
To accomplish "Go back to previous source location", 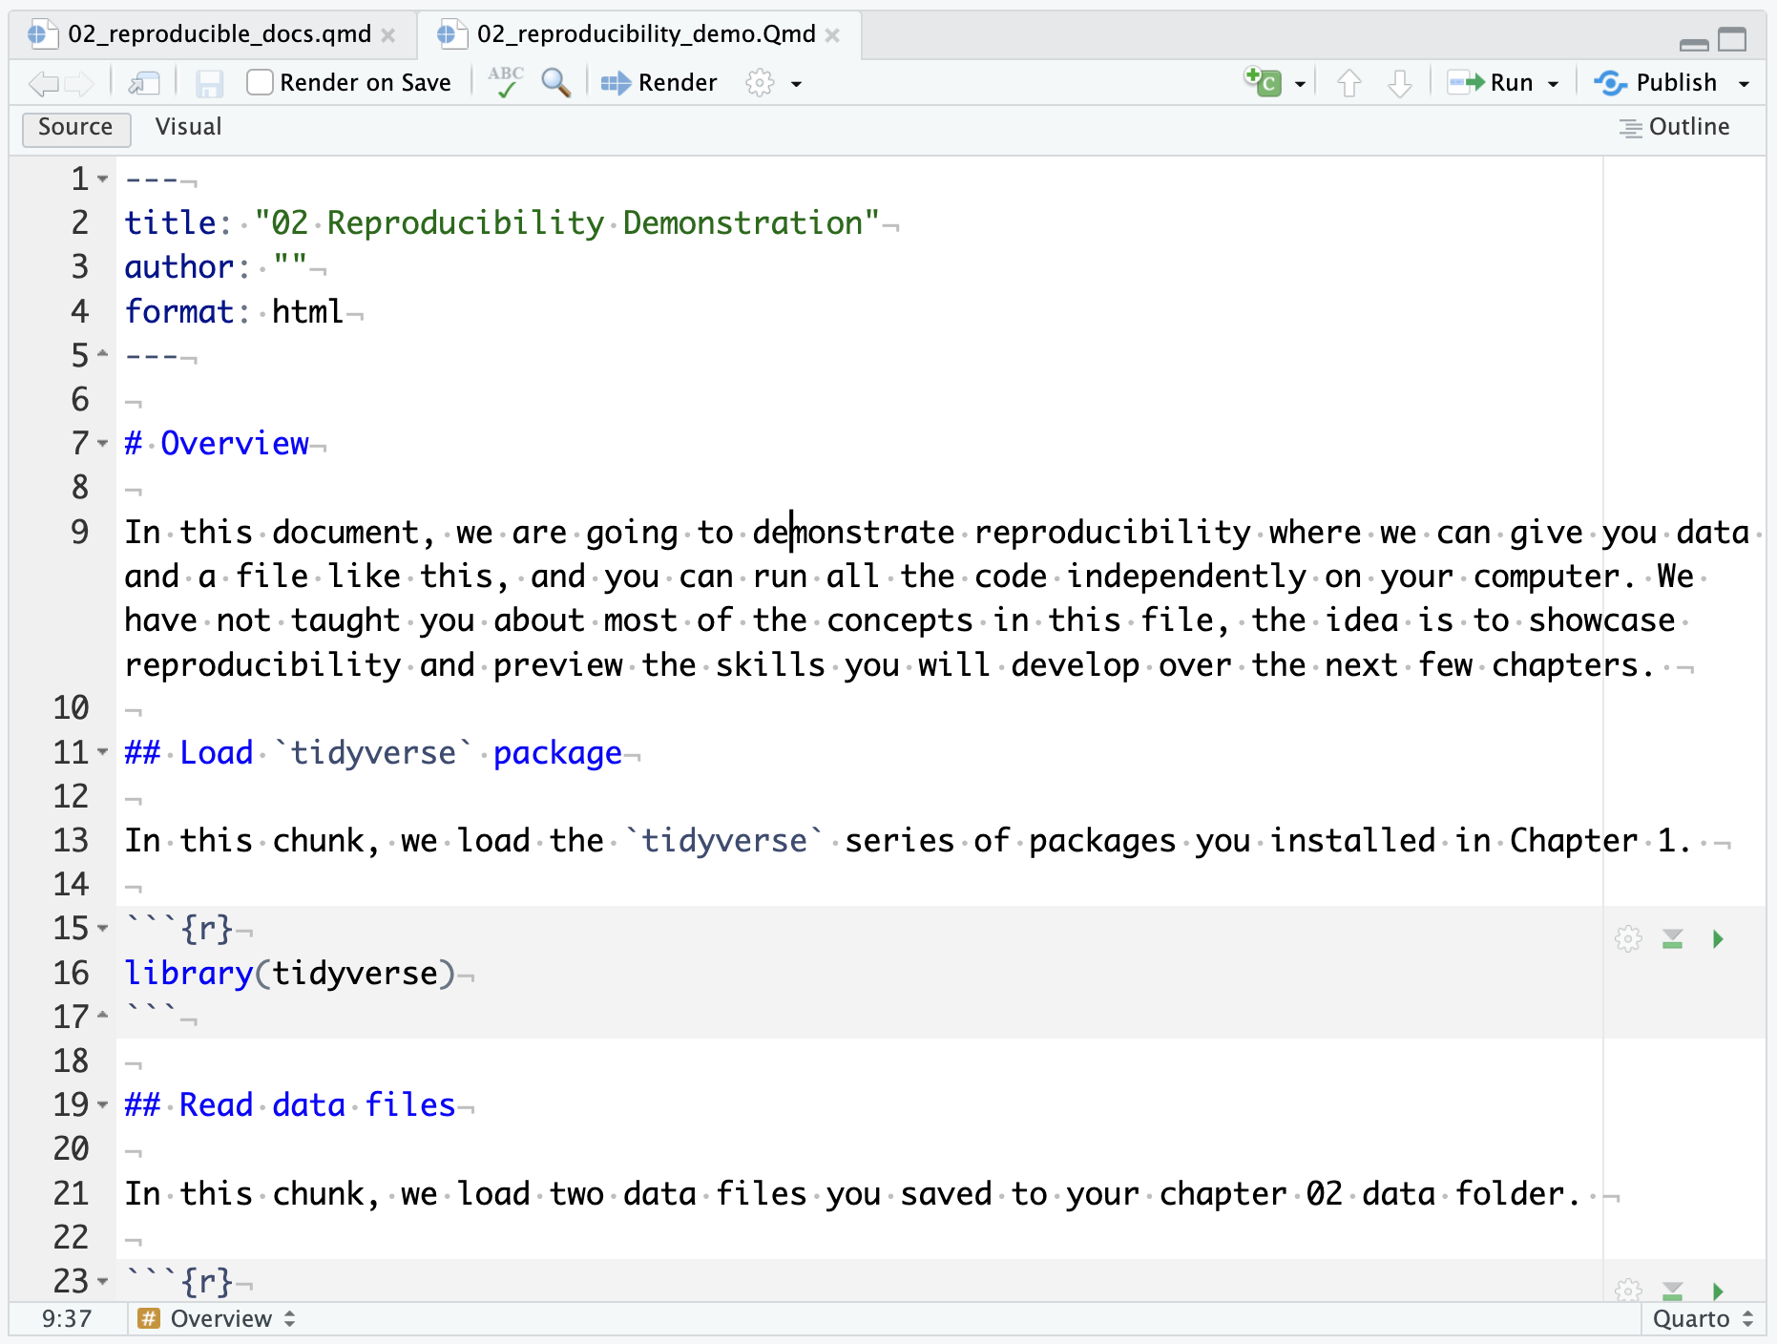I will pyautogui.click(x=43, y=84).
